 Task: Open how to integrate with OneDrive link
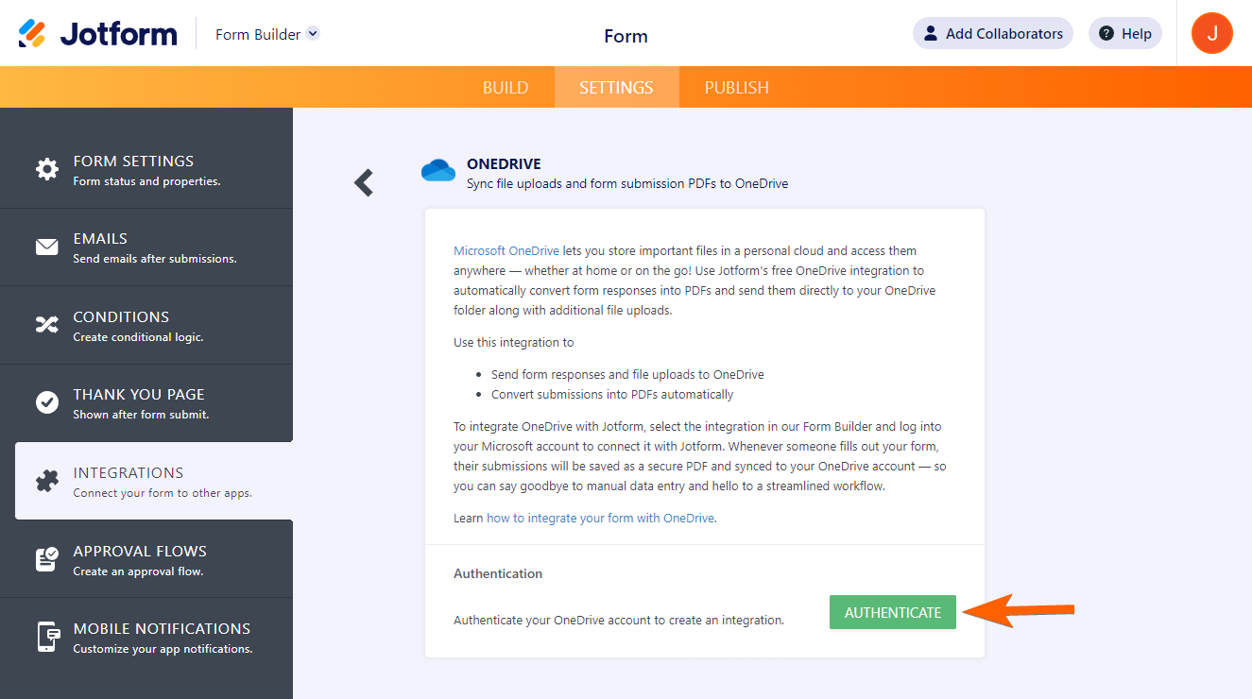[601, 519]
